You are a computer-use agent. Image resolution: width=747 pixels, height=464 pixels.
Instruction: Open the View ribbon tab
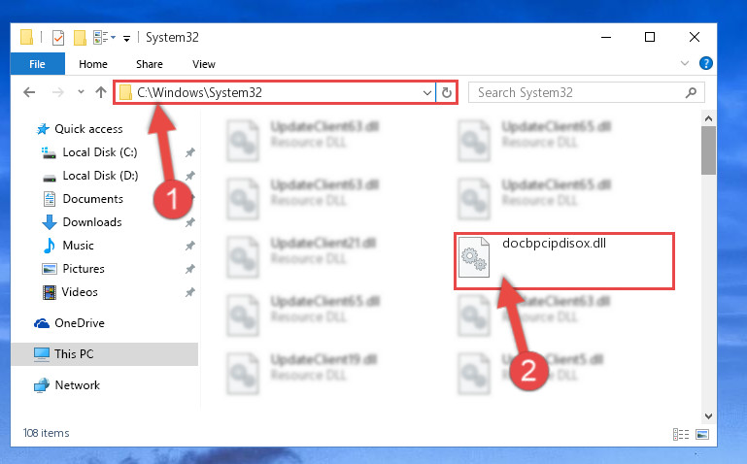pos(203,64)
